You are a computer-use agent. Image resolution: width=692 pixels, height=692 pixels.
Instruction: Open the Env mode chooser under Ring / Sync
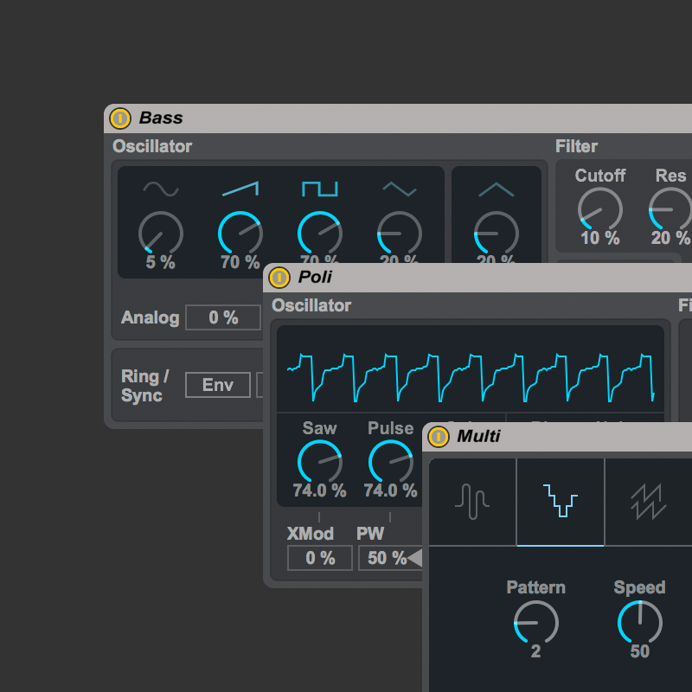coord(218,385)
